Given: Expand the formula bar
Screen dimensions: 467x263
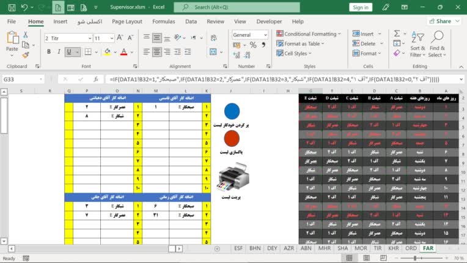Looking at the screenshot, I should tap(461, 80).
